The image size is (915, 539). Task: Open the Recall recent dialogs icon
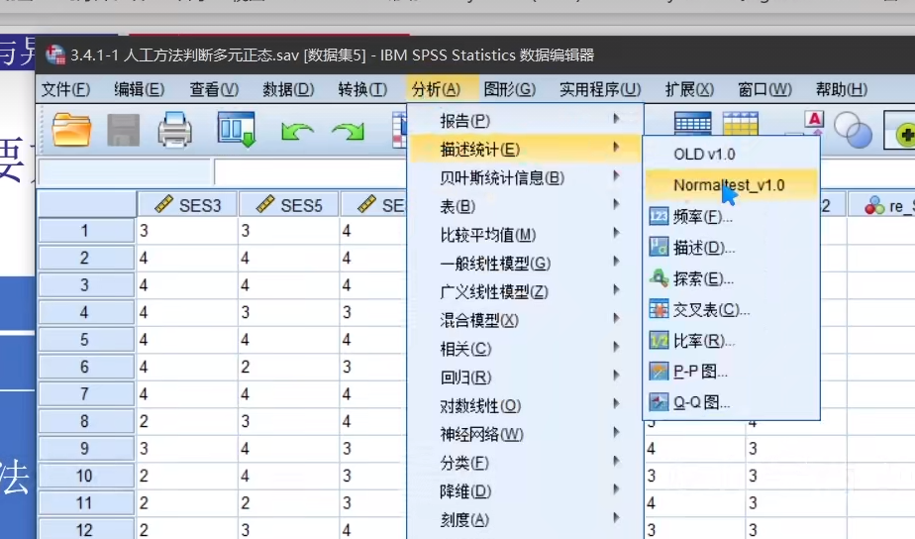[x=237, y=129]
